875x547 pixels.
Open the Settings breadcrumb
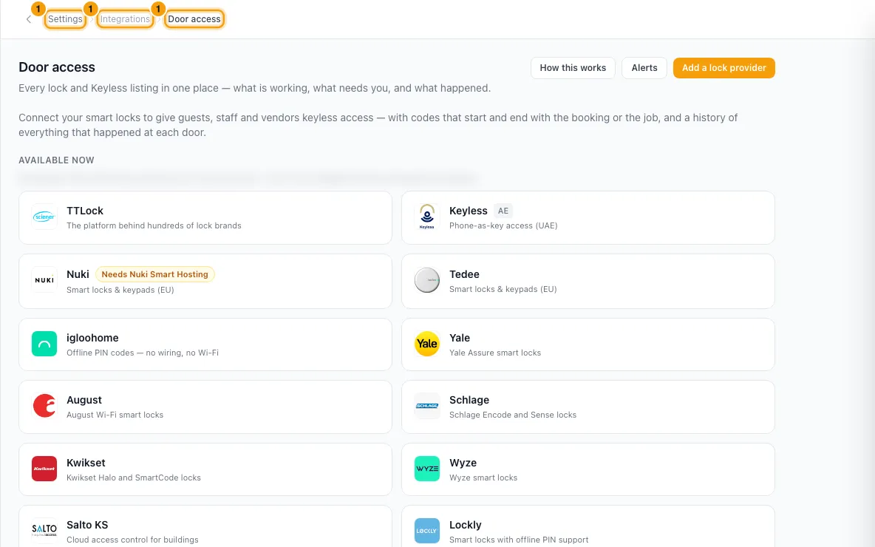[x=65, y=19]
